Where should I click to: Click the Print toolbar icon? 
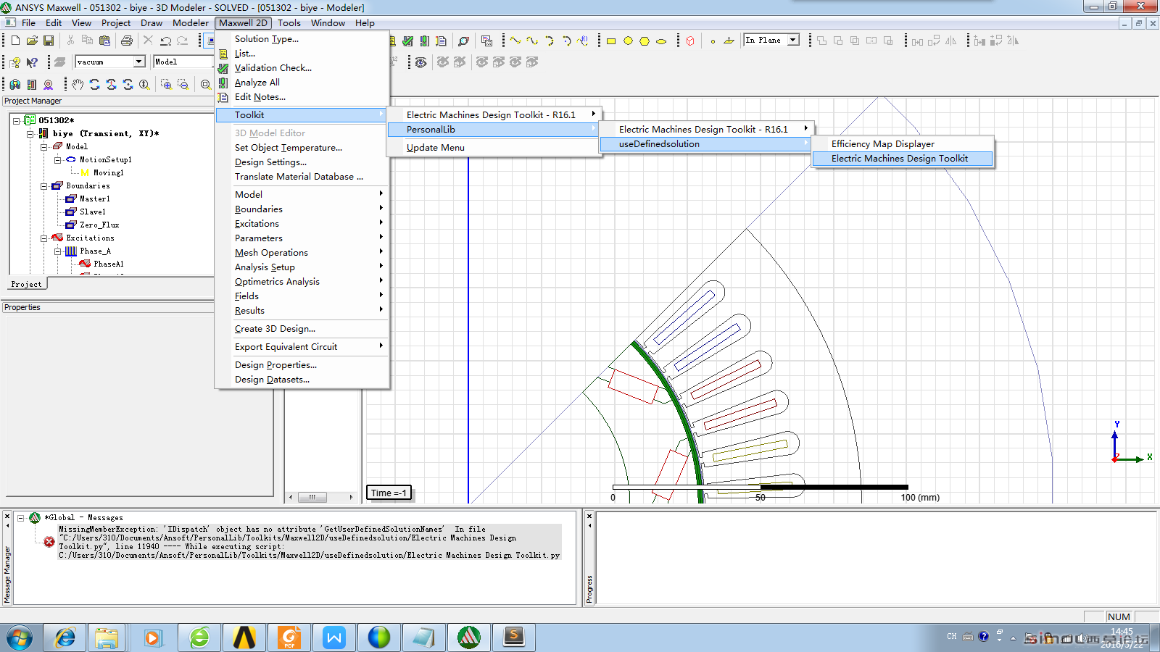pos(127,41)
